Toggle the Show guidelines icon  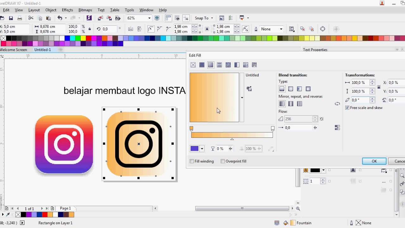(186, 18)
